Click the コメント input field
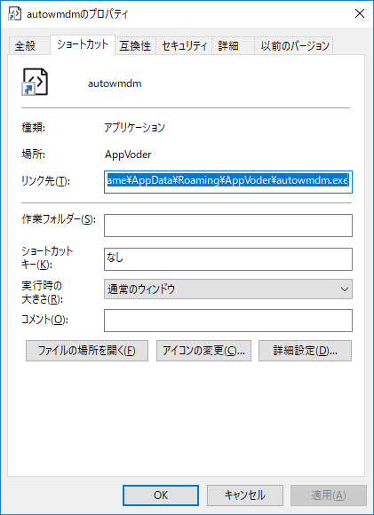 coord(228,321)
